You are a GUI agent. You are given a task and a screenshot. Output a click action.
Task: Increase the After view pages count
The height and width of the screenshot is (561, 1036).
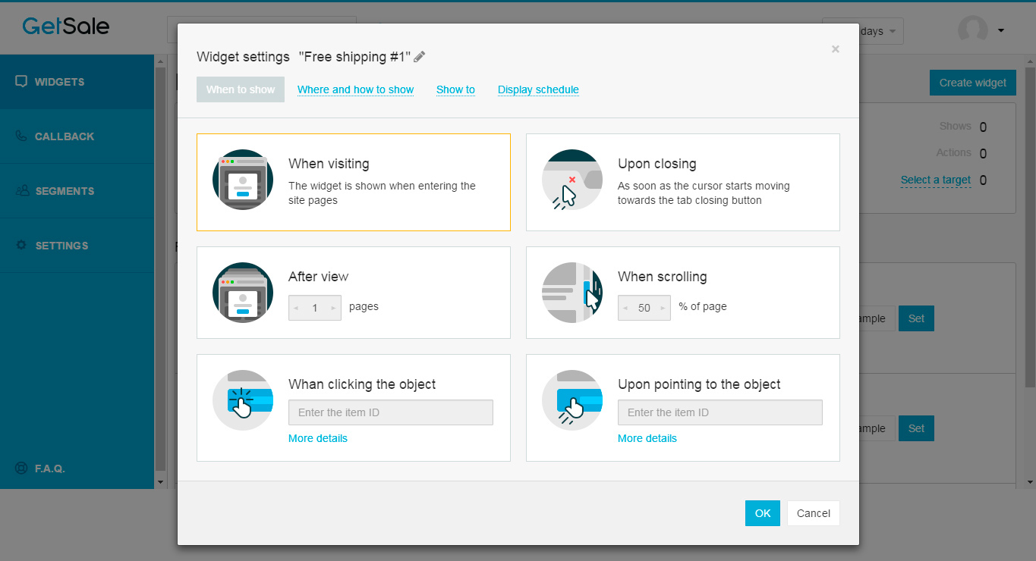click(x=333, y=308)
